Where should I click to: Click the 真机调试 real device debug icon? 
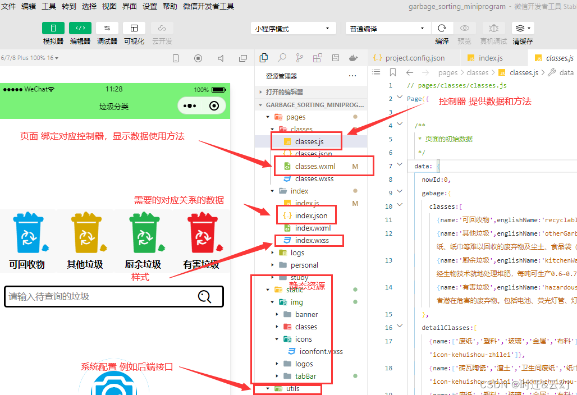pyautogui.click(x=493, y=28)
